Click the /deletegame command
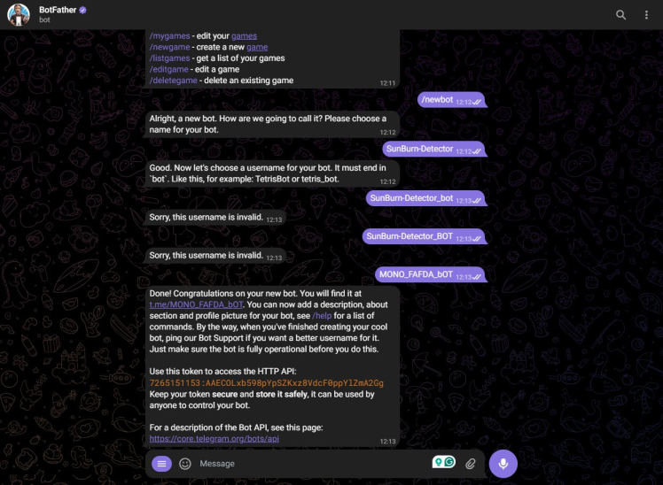Image resolution: width=663 pixels, height=485 pixels. [x=173, y=81]
